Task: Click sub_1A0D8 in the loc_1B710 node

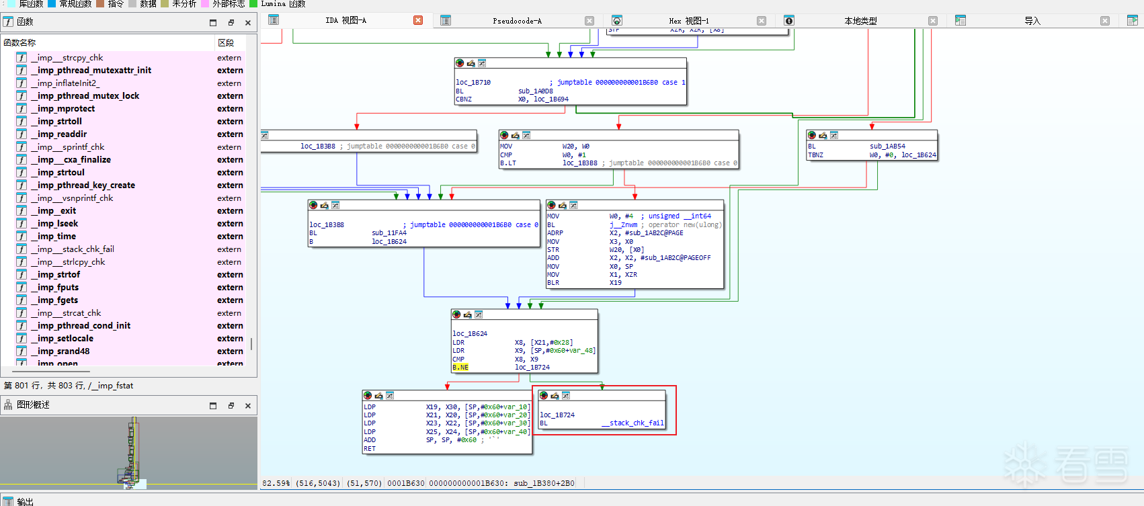Action: coord(536,91)
